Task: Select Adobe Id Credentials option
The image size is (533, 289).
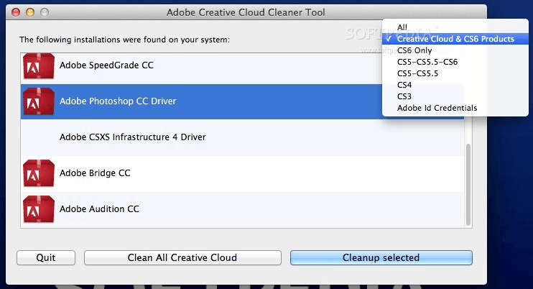Action: 437,108
